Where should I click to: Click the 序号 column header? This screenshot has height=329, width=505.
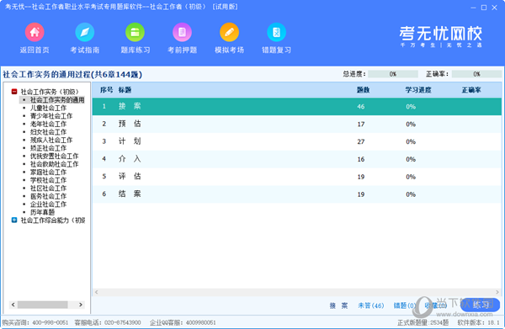click(106, 90)
